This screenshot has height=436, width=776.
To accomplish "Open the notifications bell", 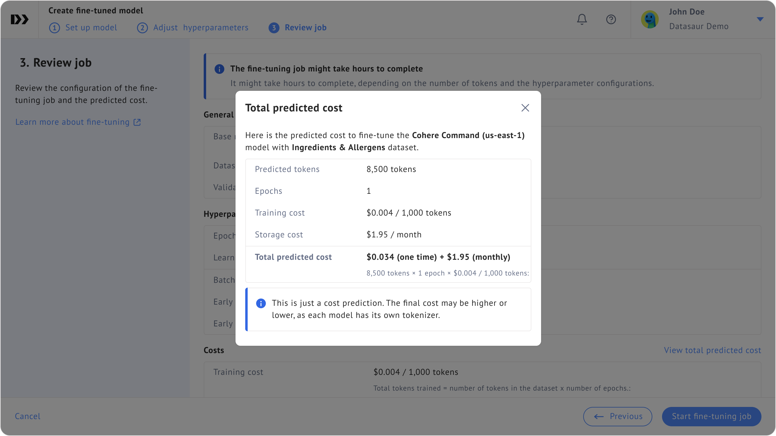I will (x=582, y=19).
